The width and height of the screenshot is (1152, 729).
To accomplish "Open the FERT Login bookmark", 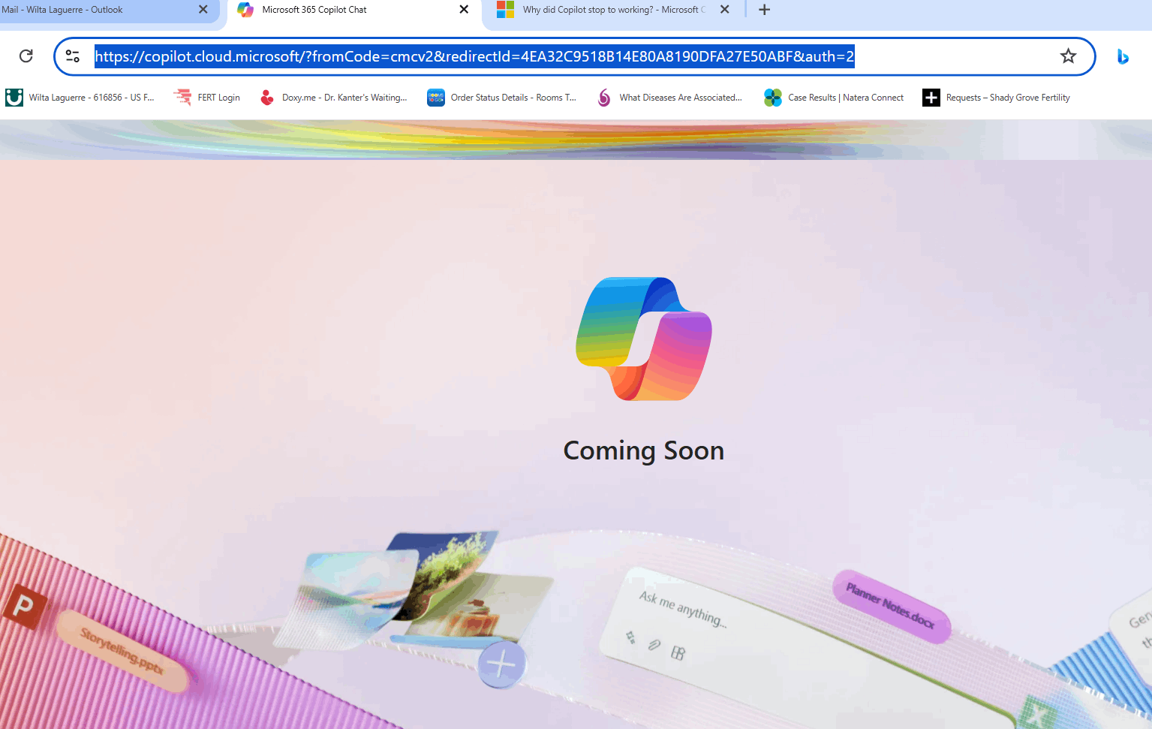I will pos(207,98).
